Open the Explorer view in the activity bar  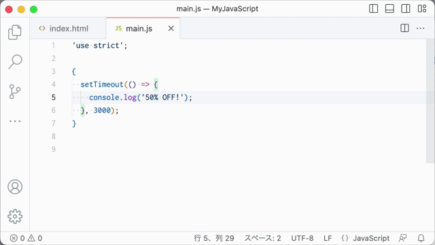coord(15,32)
